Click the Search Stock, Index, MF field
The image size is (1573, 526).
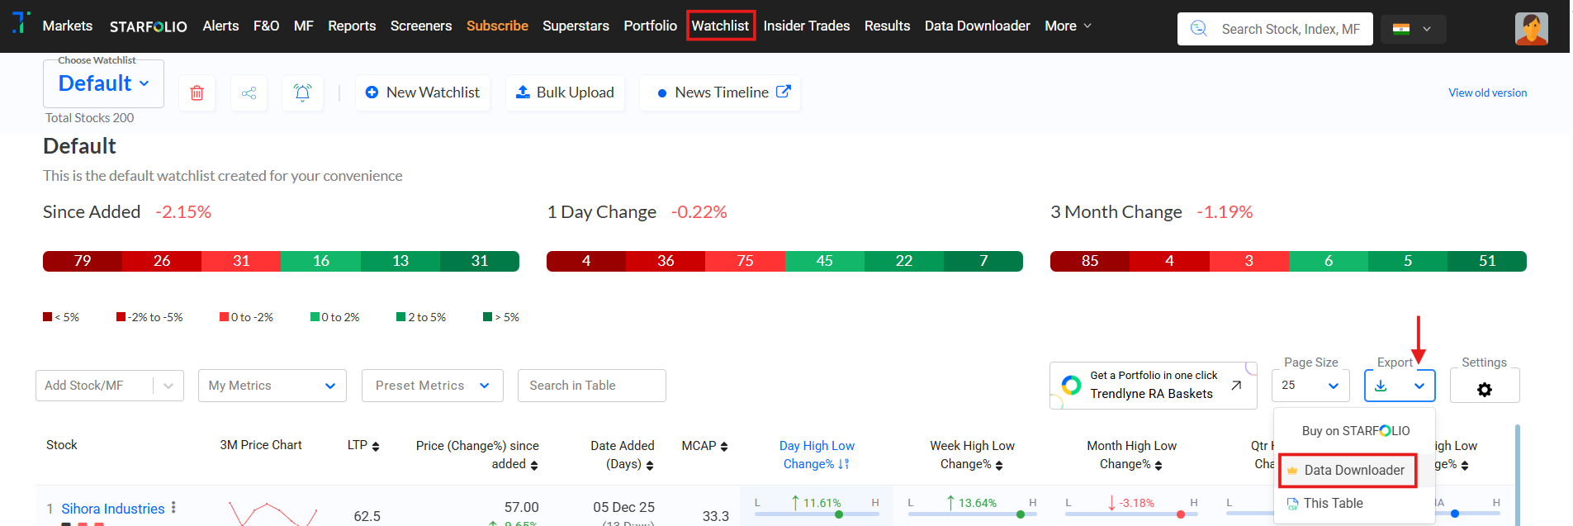(x=1275, y=29)
